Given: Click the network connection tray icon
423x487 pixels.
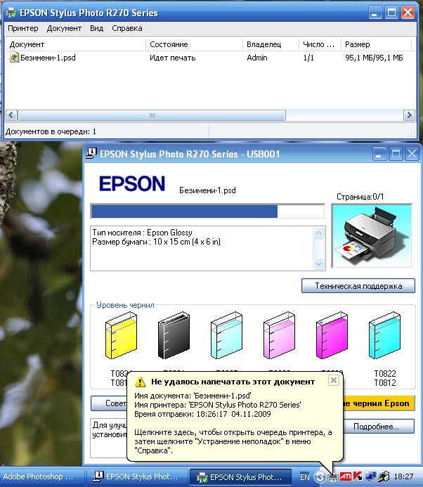Looking at the screenshot, I should click(371, 476).
